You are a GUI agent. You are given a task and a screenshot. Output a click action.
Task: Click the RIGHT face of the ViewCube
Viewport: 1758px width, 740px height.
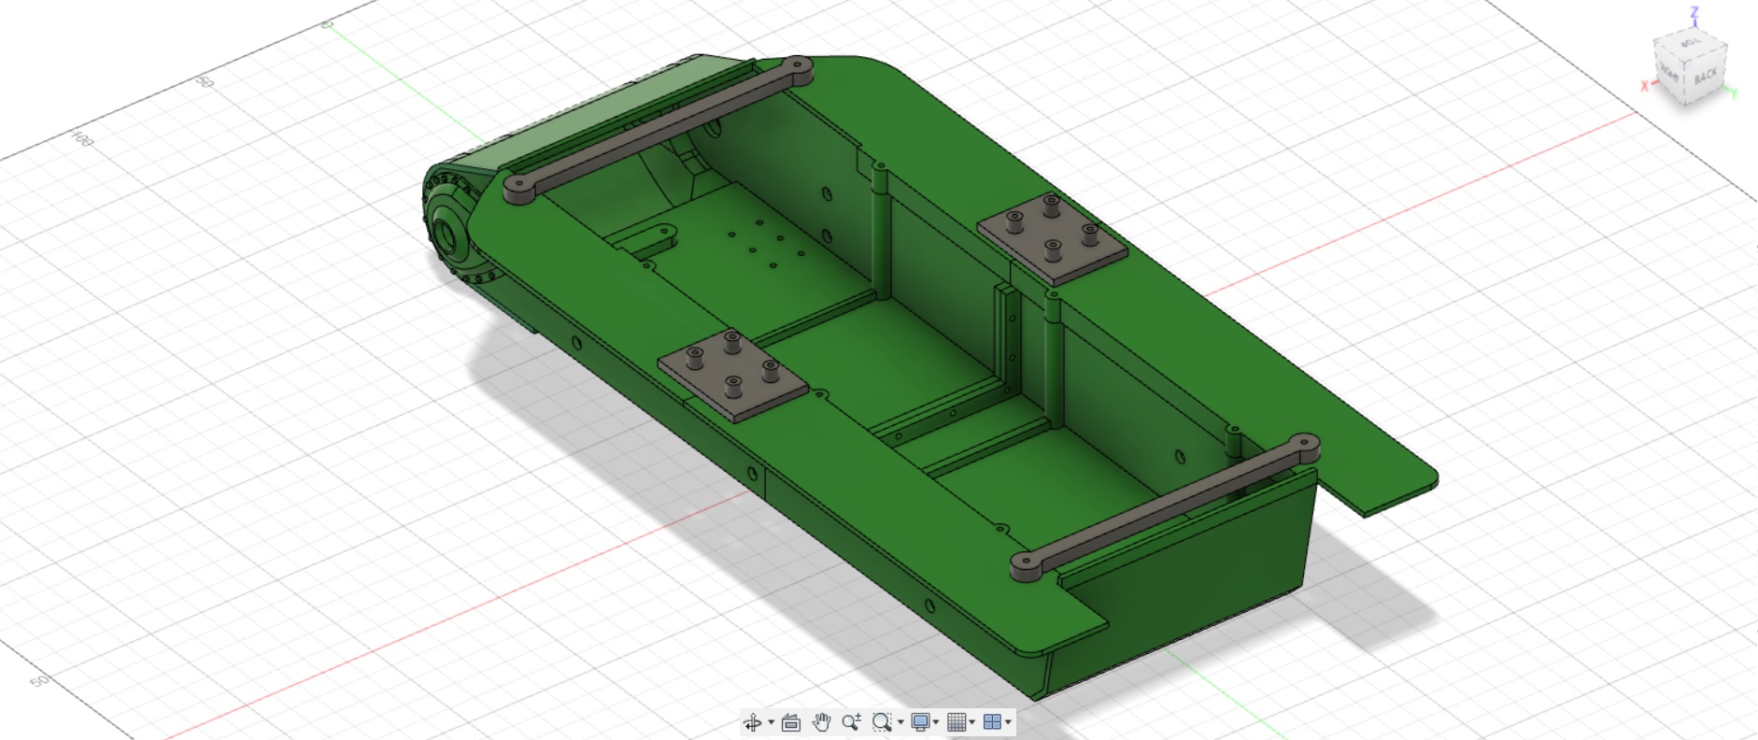[1668, 73]
